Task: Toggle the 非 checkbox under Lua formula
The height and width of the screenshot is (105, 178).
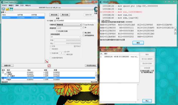Action: 83,27
